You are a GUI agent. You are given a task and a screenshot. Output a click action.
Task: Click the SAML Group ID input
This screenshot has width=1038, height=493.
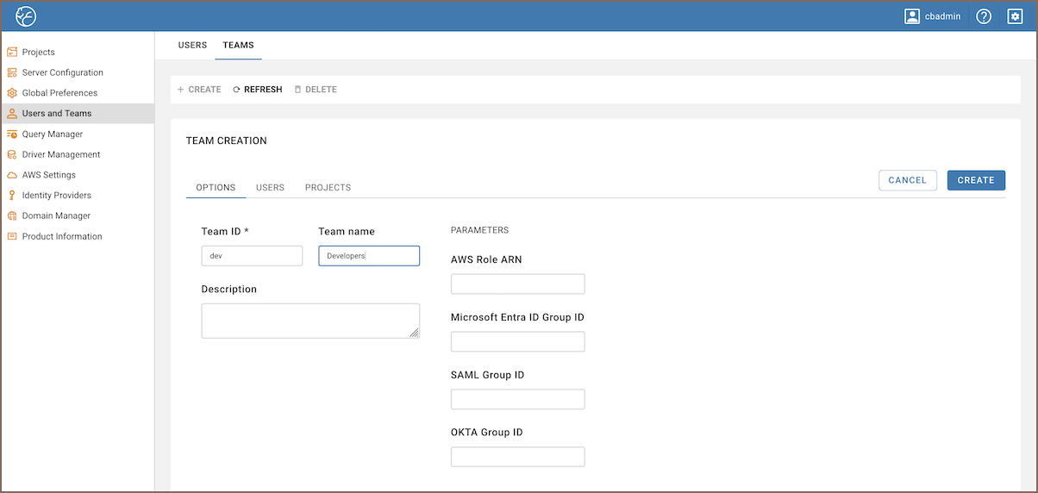[x=517, y=399]
